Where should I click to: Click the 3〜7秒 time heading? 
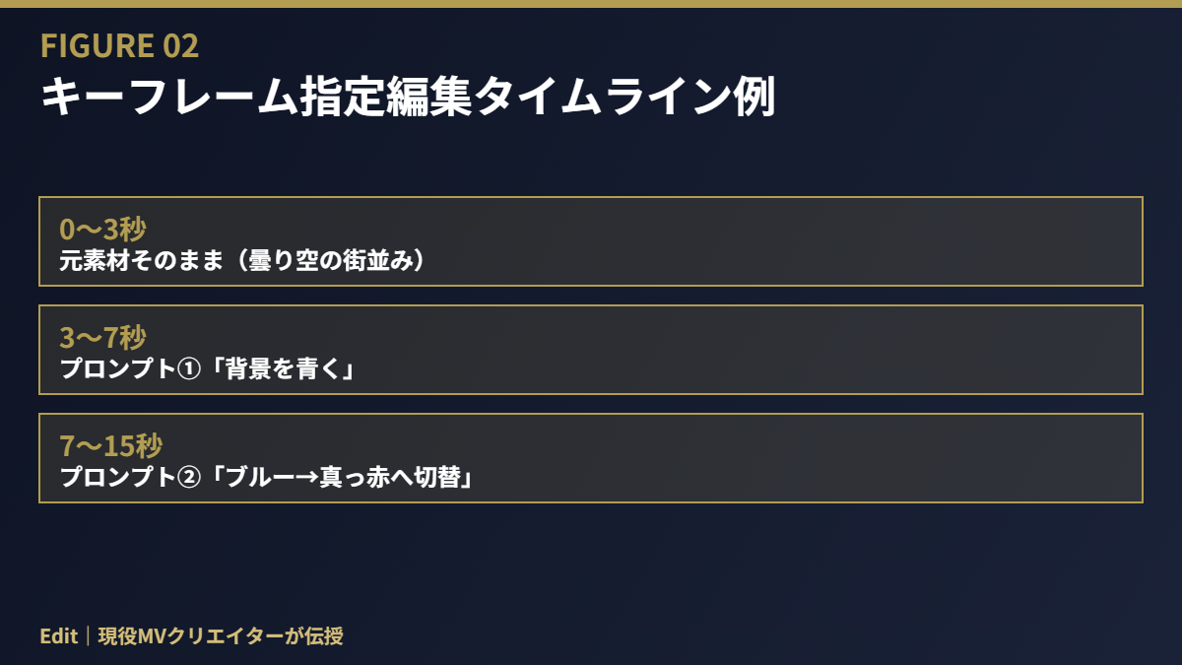pyautogui.click(x=102, y=338)
